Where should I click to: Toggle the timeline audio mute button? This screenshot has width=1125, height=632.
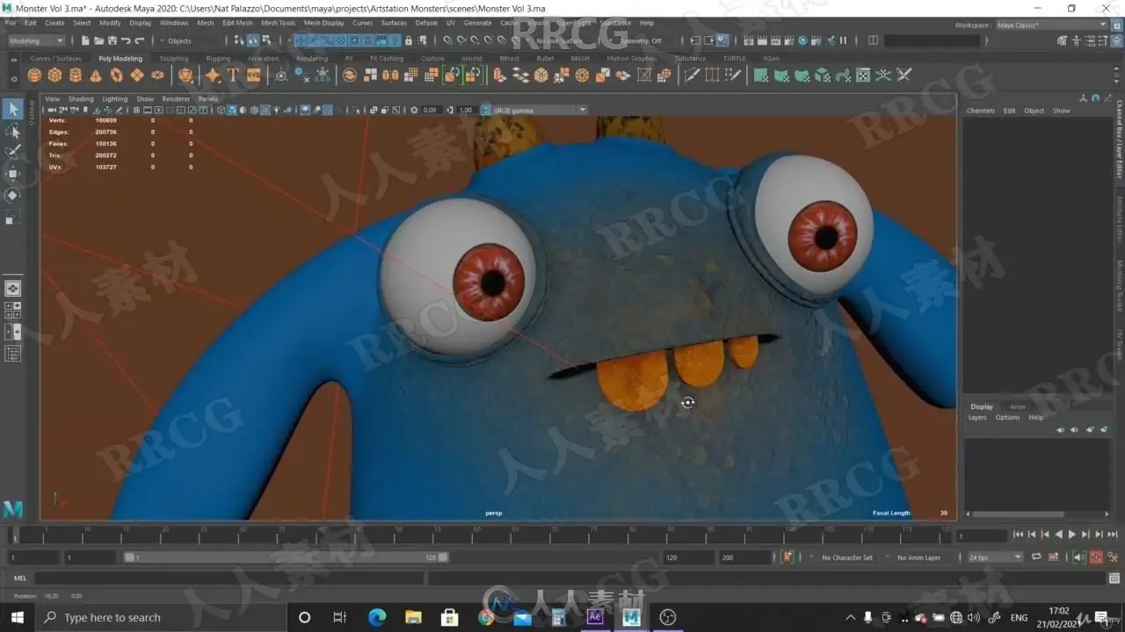tap(1079, 557)
